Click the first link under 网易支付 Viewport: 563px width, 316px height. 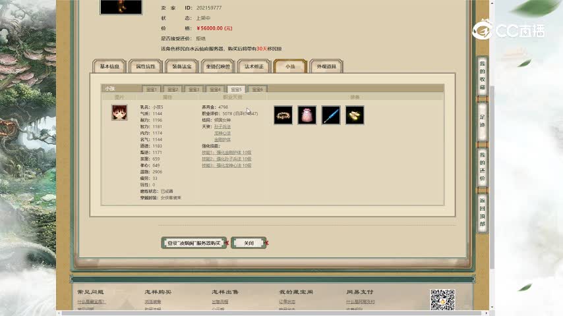pos(361,302)
